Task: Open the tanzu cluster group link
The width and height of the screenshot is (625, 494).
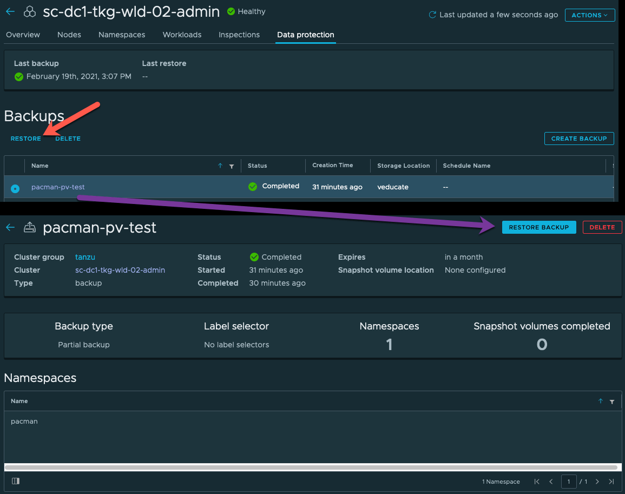Action: [85, 257]
